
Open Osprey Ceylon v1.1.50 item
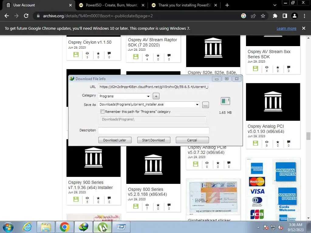pos(90,42)
